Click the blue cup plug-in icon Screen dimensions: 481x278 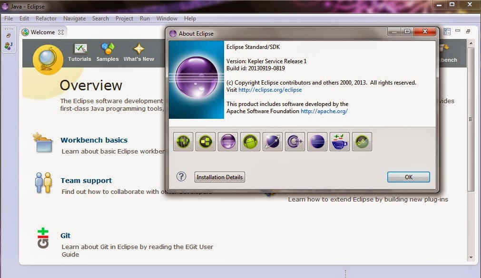pos(340,142)
